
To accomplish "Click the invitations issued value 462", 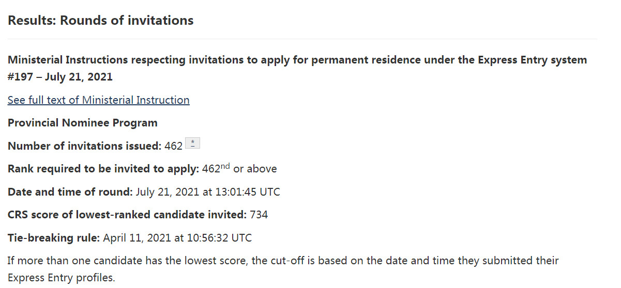I will (x=173, y=146).
